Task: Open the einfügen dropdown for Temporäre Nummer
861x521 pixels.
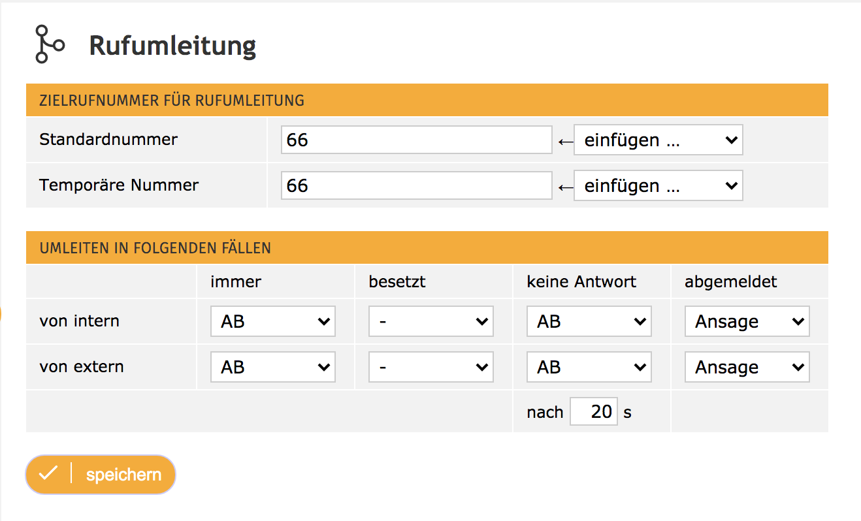Action: pyautogui.click(x=658, y=186)
